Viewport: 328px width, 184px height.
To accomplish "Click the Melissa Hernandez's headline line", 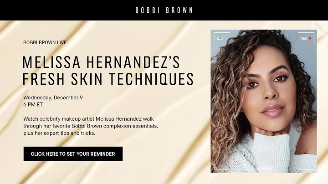I will coord(101,62).
